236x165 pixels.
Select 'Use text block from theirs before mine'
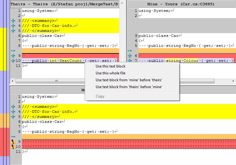coord(129,87)
